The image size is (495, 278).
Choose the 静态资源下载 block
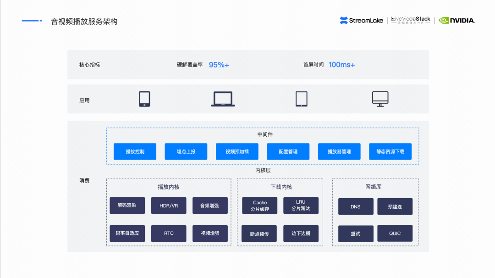390,151
